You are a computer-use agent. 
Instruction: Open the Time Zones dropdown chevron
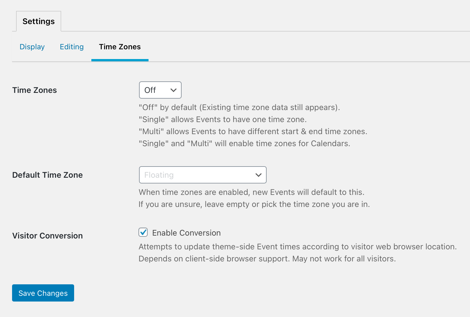(x=173, y=90)
